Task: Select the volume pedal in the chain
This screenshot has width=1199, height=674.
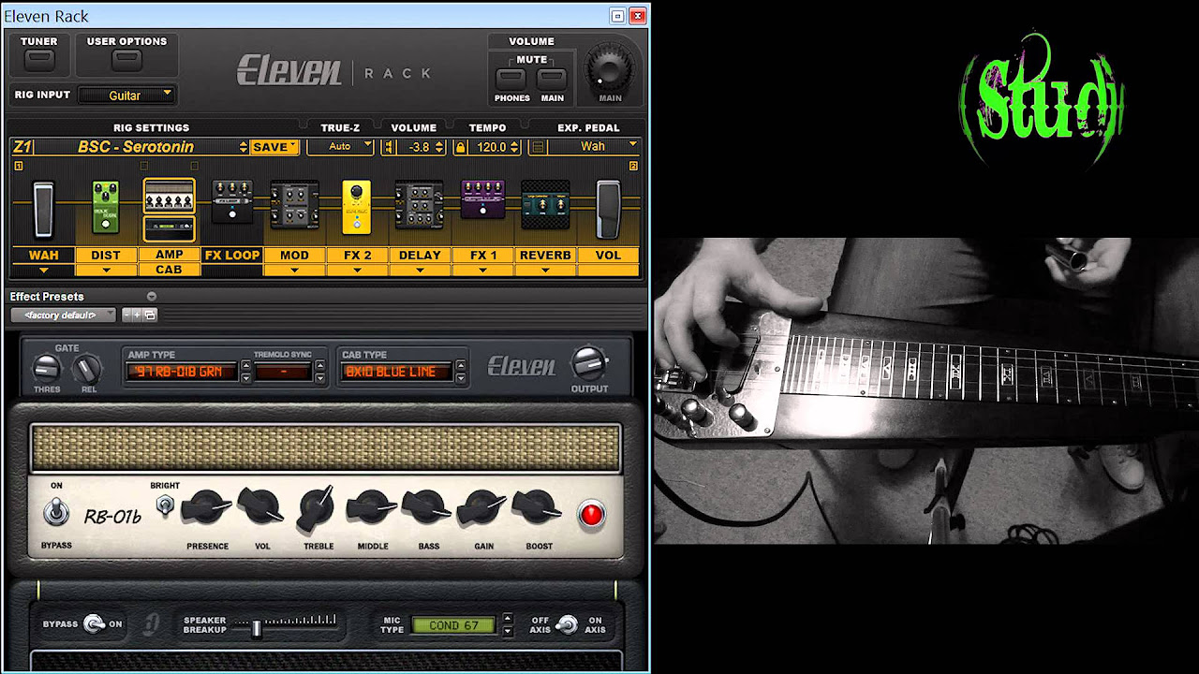Action: pyautogui.click(x=608, y=209)
